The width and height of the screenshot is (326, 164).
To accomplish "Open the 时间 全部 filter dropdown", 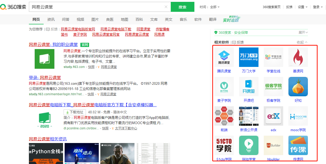I will pos(210,7).
